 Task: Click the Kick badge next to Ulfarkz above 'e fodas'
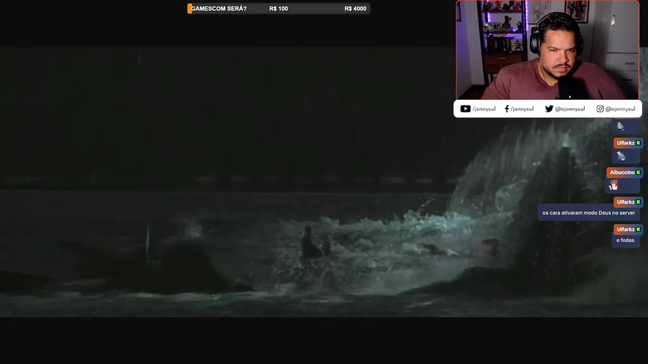[x=638, y=230]
